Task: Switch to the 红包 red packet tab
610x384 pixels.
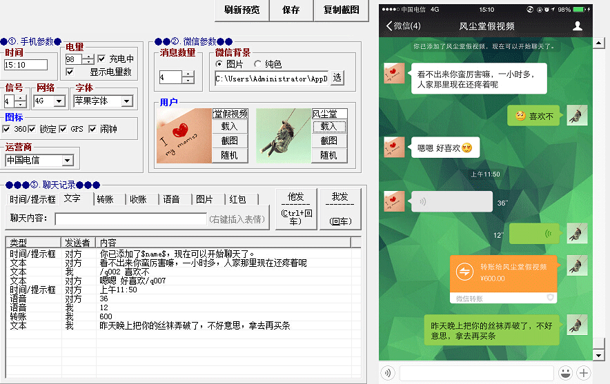Action: coord(237,199)
